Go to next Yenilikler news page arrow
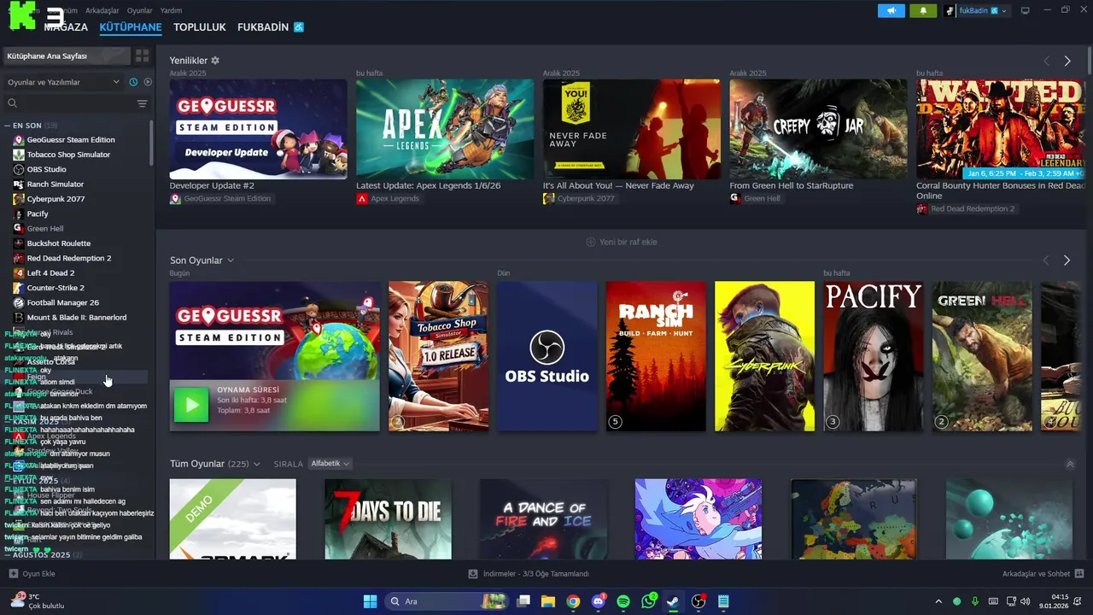The width and height of the screenshot is (1093, 615). [x=1067, y=61]
